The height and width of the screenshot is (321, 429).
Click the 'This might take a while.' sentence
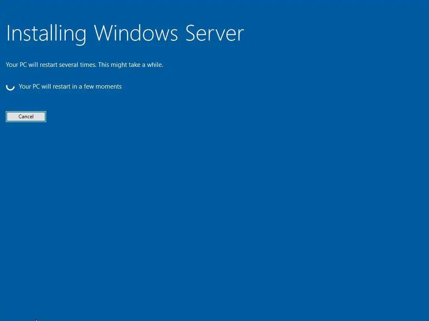(x=131, y=65)
